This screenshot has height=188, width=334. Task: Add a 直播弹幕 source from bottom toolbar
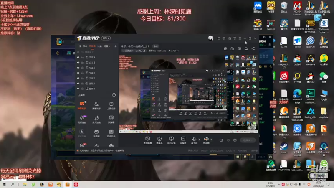148,140
